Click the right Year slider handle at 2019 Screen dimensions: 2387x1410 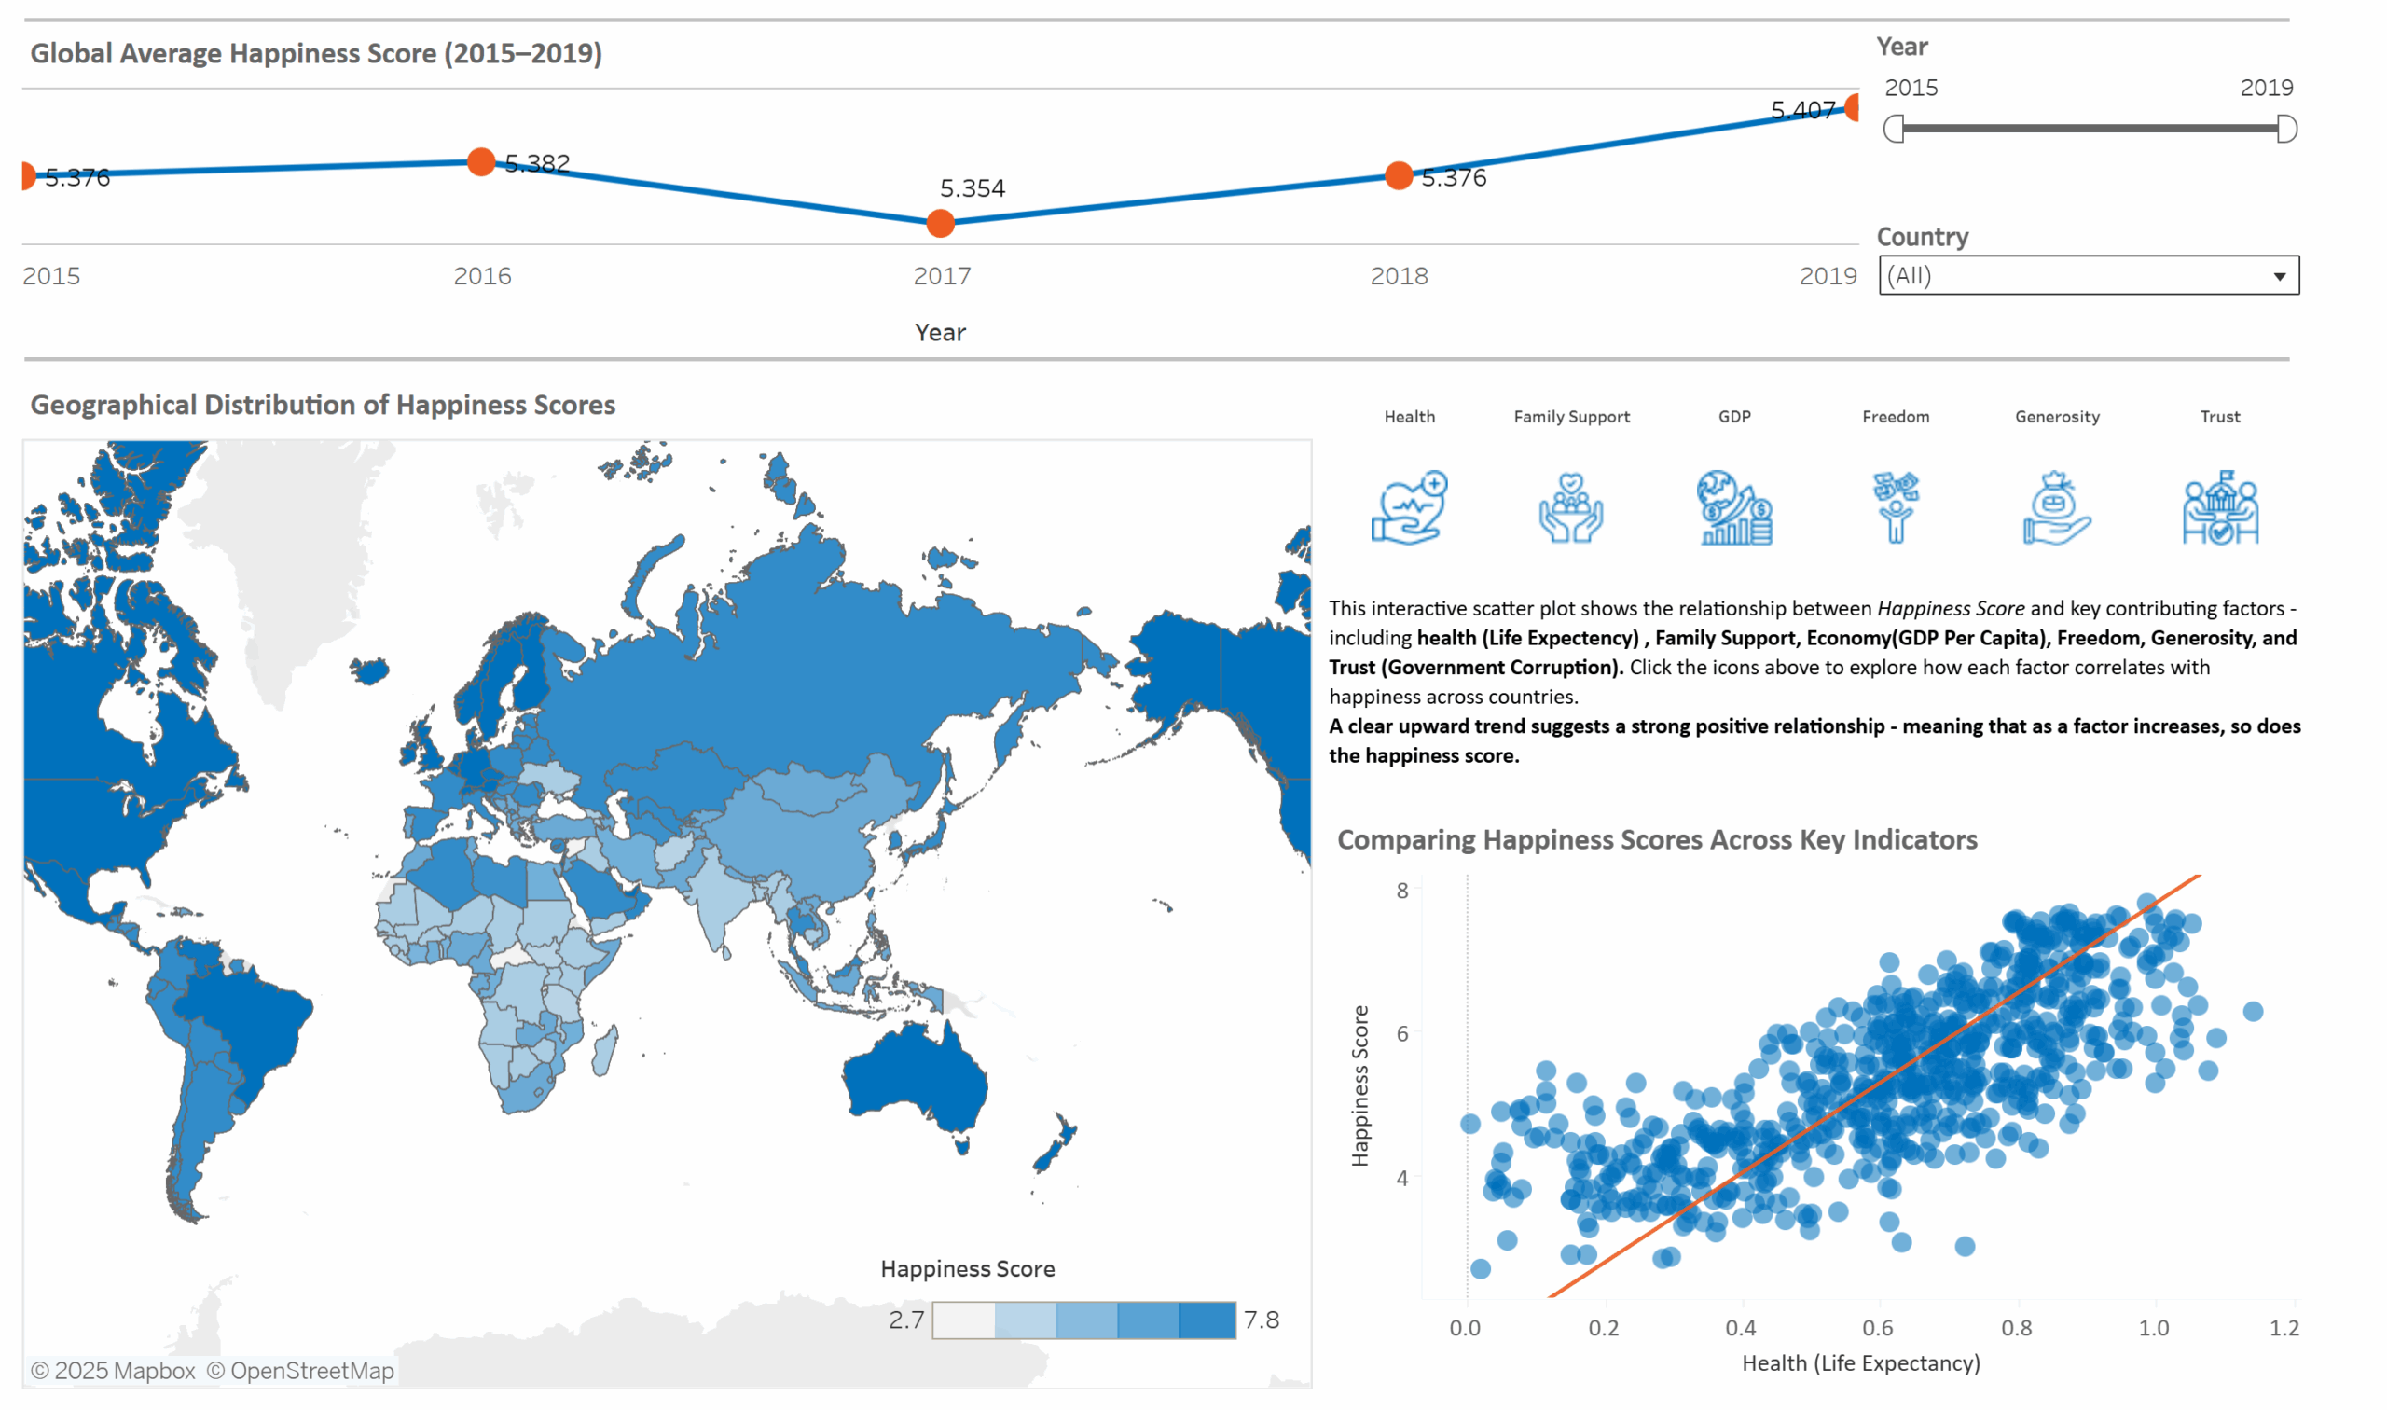coord(2287,129)
